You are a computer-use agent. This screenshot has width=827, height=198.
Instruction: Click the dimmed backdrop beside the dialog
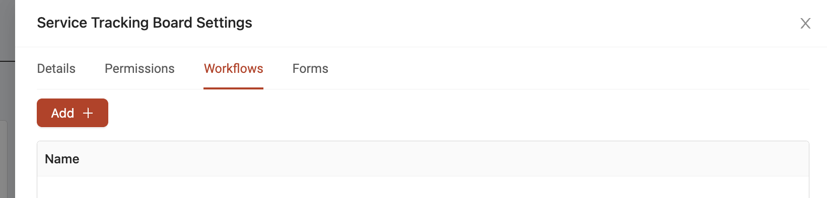click(x=8, y=30)
